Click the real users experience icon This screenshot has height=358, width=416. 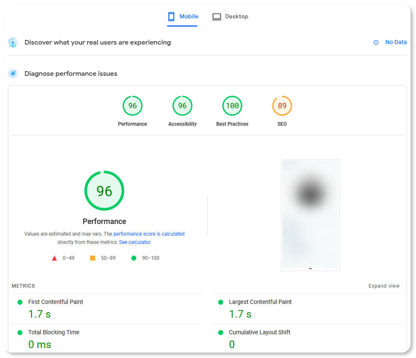click(13, 42)
